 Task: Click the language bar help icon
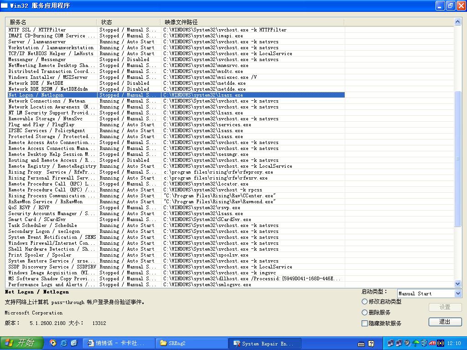pyautogui.click(x=371, y=344)
